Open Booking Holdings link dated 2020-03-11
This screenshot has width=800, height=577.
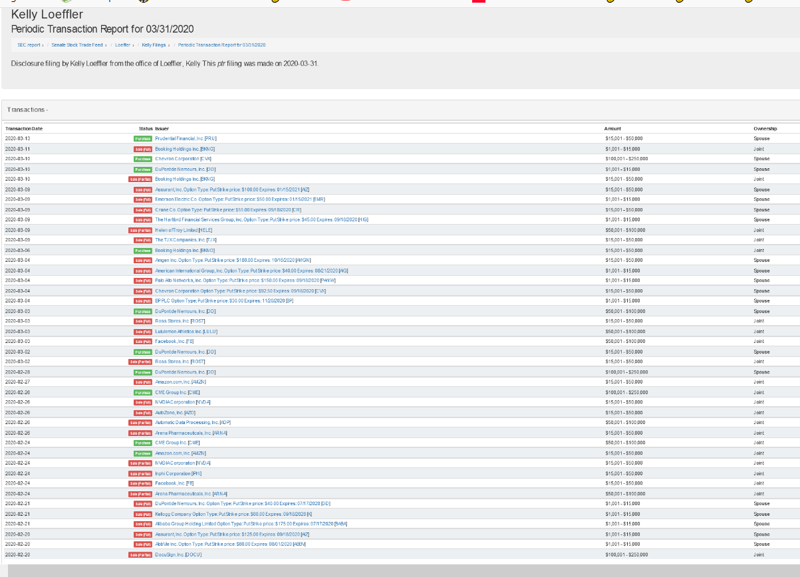tap(185, 149)
